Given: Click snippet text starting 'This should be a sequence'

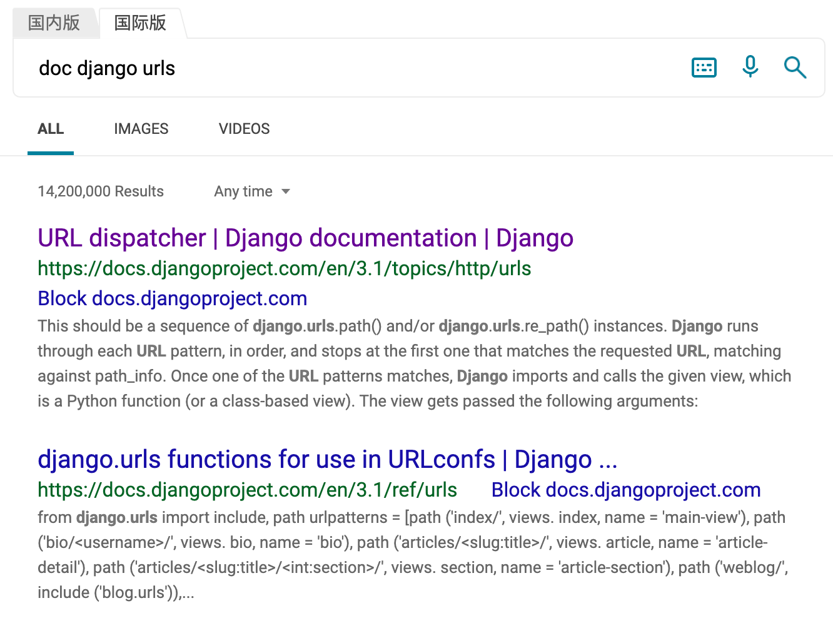Looking at the screenshot, I should tap(414, 363).
